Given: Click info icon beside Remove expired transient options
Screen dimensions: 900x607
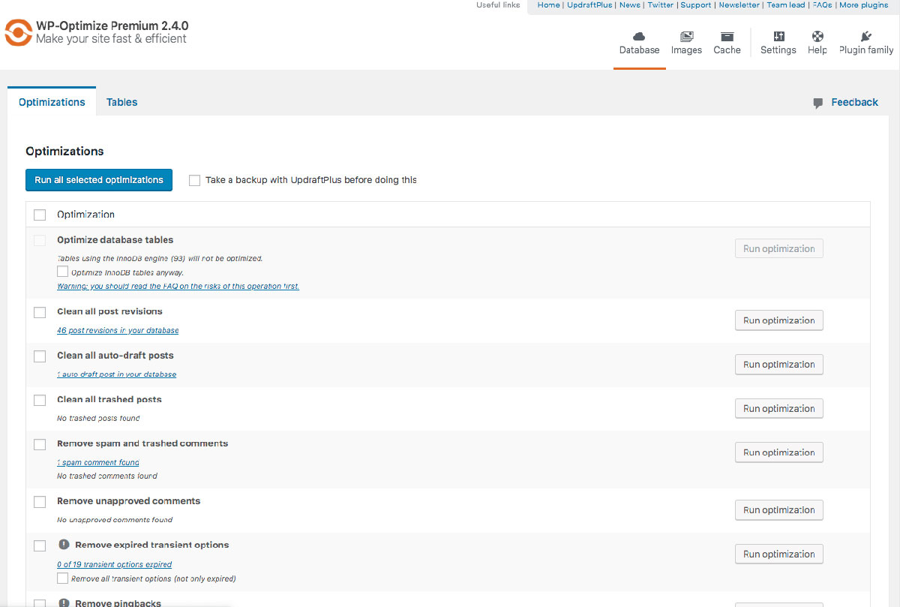Looking at the screenshot, I should coord(64,545).
